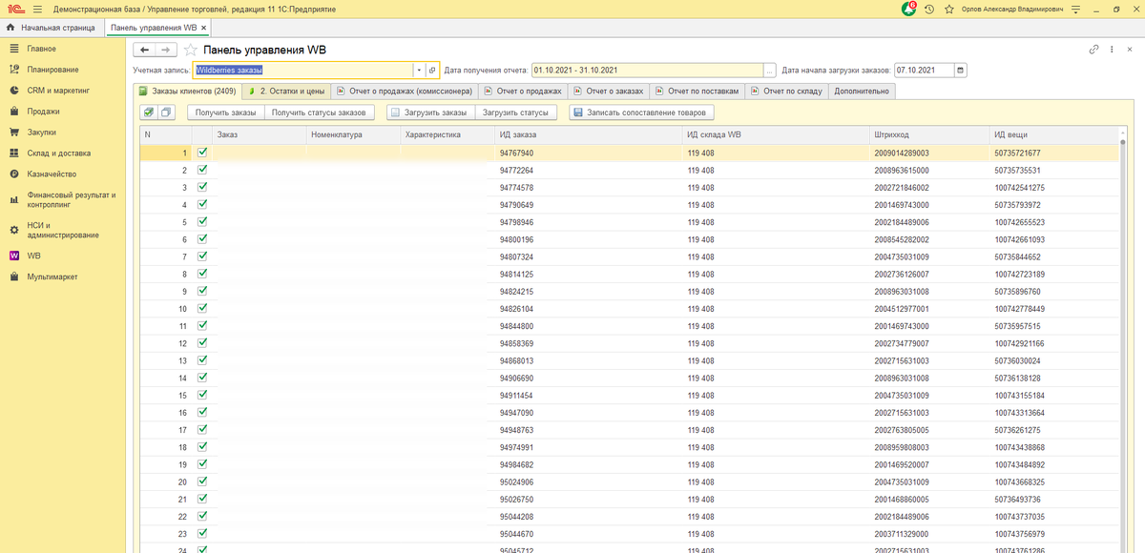This screenshot has width=1145, height=553.
Task: Close the Панель управления WB tab with its x
Action: (x=203, y=28)
